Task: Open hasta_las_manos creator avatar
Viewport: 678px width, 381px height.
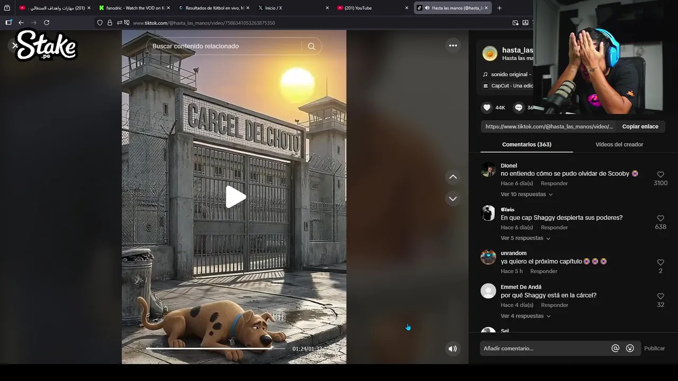Action: 490,53
